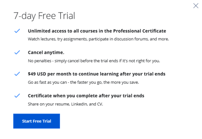Click the Unlimited access heading line
The height and width of the screenshot is (139, 202).
click(x=97, y=31)
